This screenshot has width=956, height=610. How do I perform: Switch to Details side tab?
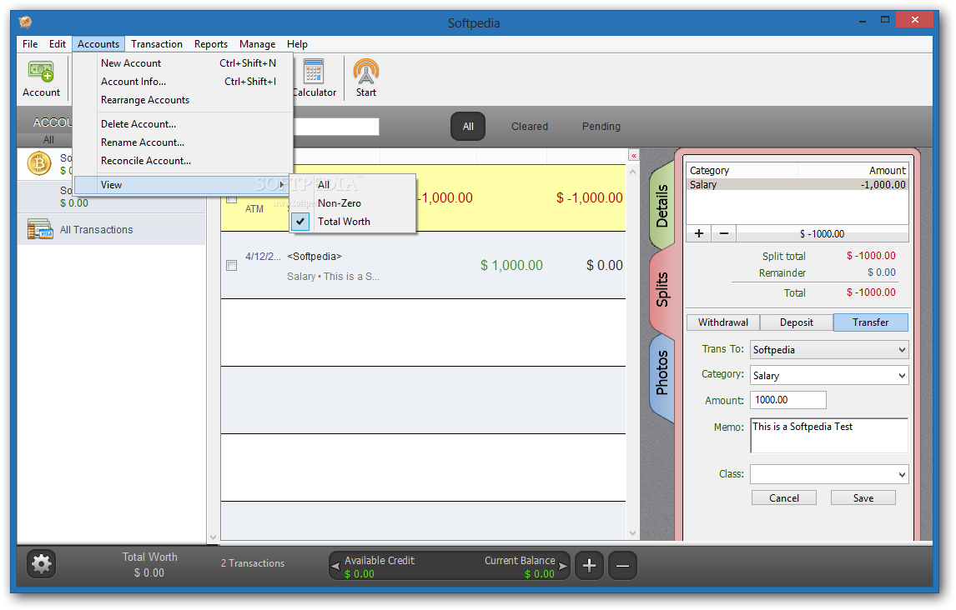[662, 205]
